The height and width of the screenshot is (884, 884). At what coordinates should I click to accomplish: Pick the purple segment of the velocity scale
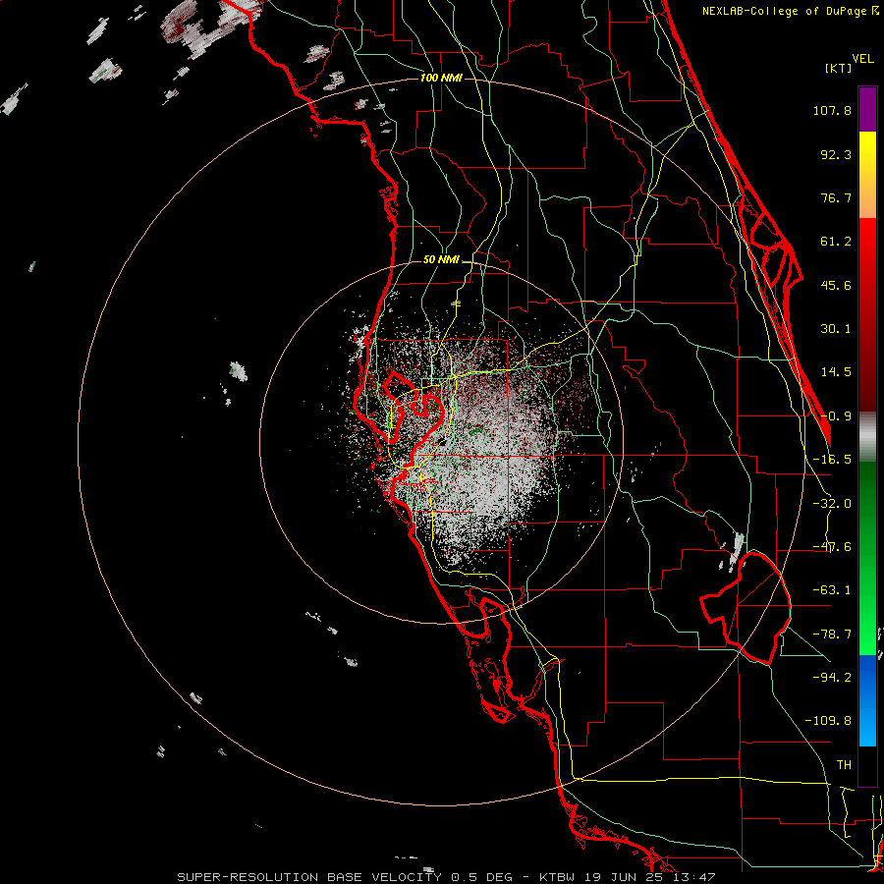tap(867, 109)
